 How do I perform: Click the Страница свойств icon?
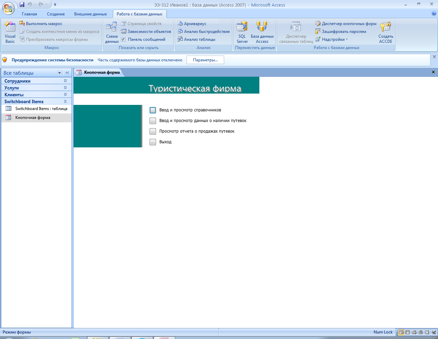point(124,24)
